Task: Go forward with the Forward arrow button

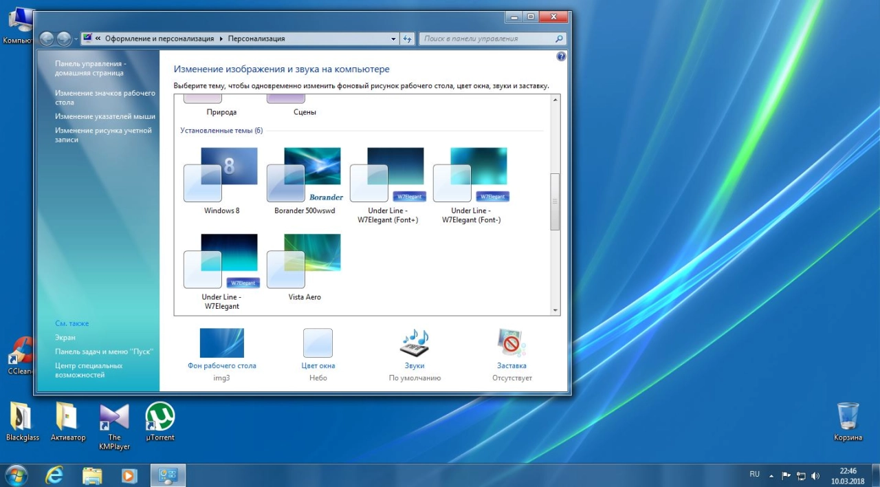Action: pyautogui.click(x=64, y=39)
